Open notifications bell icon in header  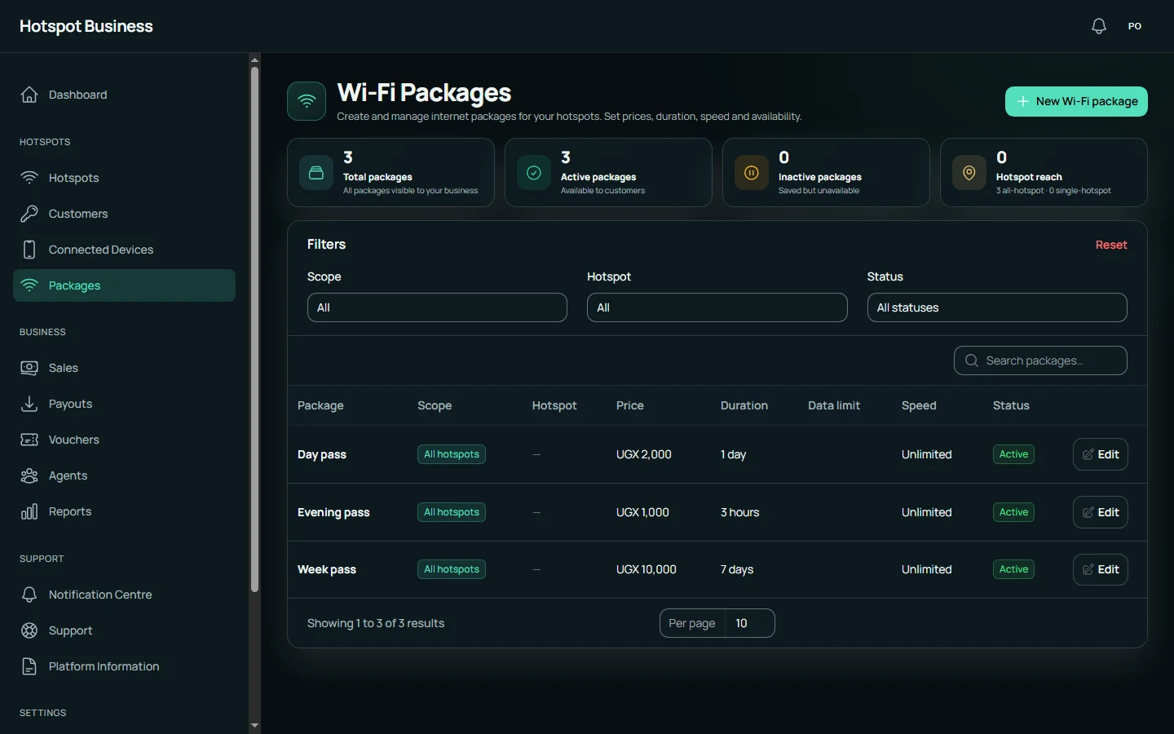(x=1099, y=26)
